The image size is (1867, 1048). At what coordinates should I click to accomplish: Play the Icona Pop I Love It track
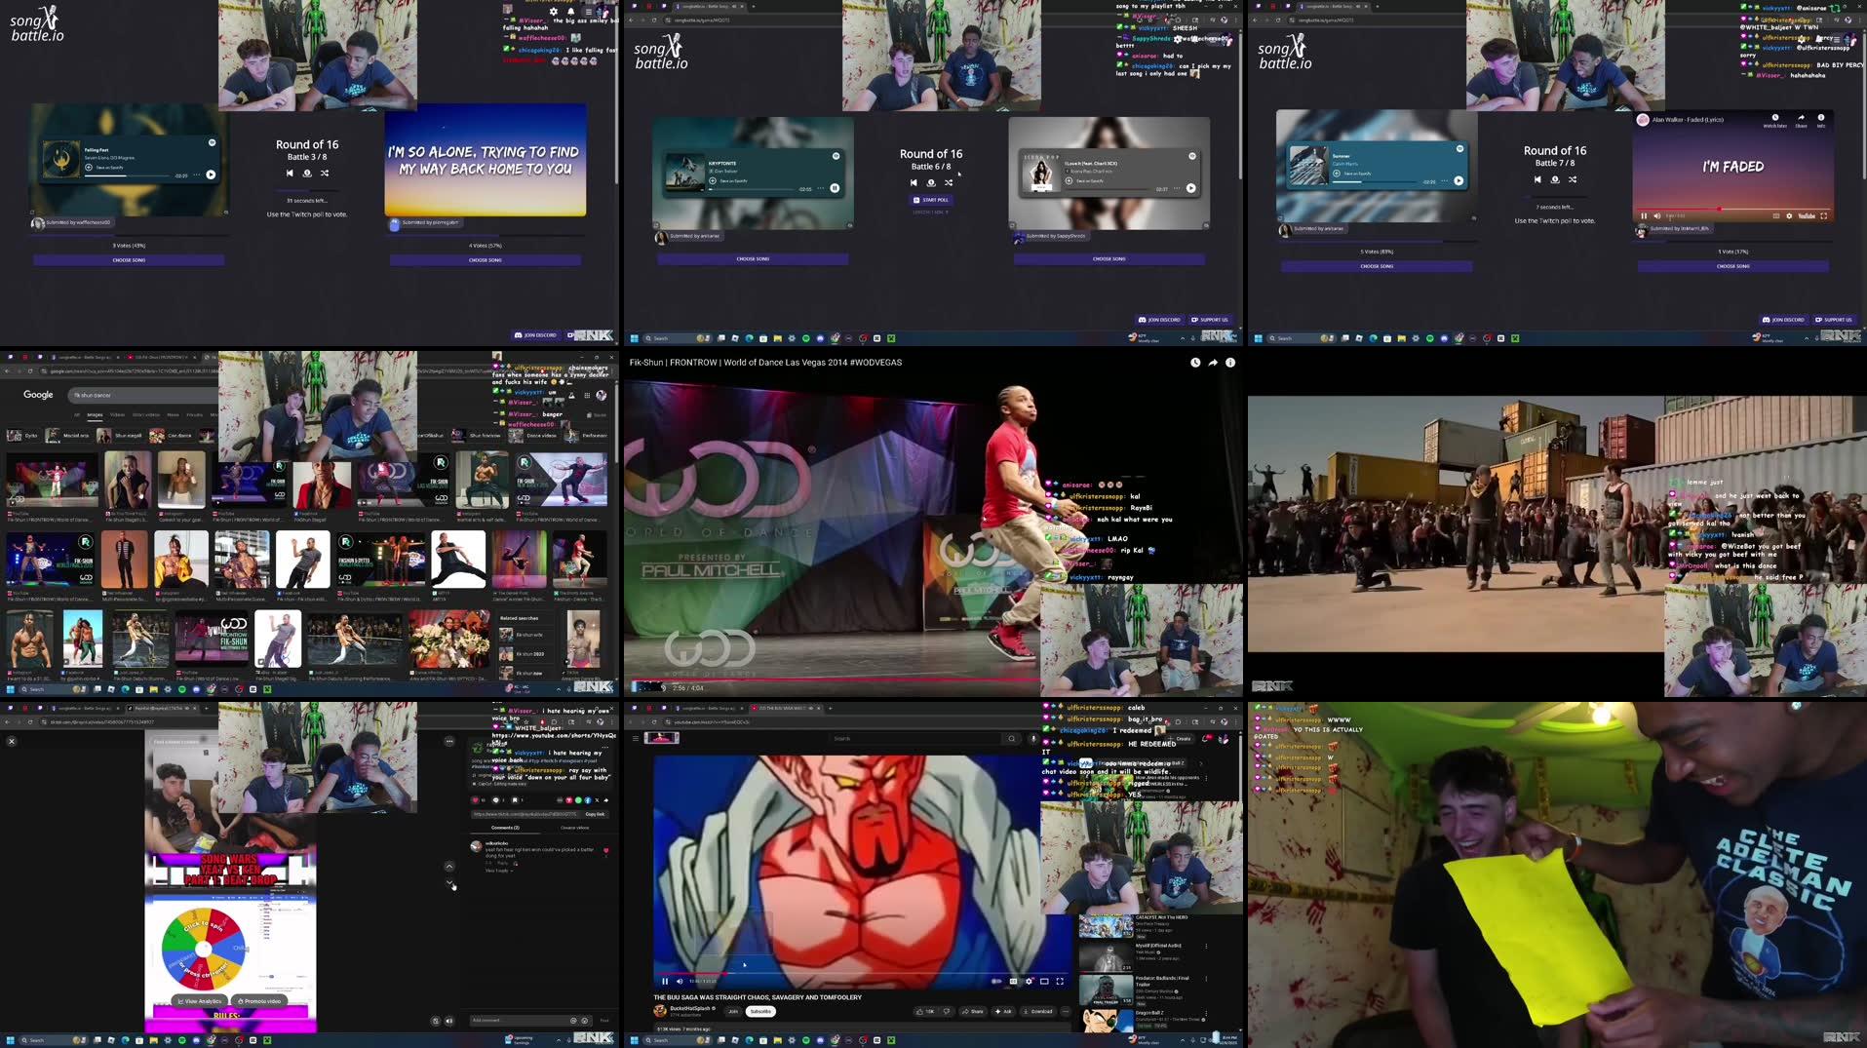click(x=1190, y=188)
